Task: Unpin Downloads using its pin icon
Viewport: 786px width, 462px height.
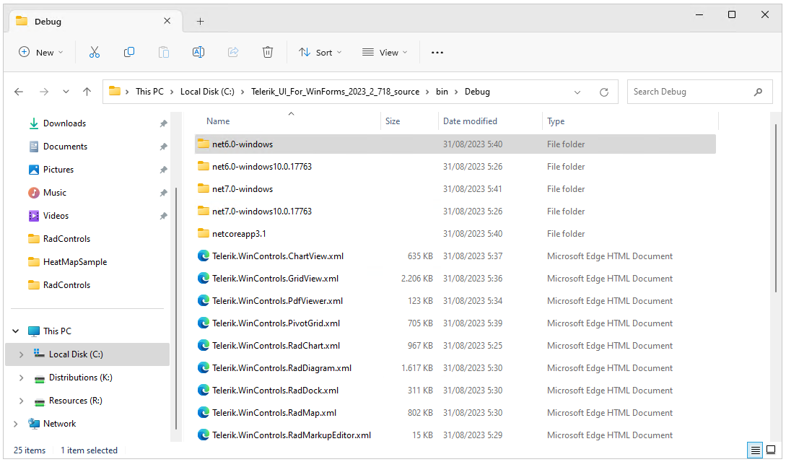Action: [163, 123]
